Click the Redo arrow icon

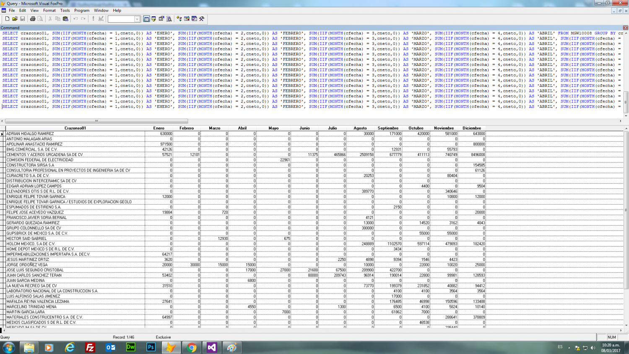point(83,19)
